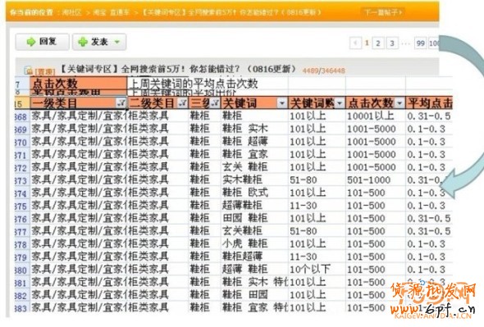Select row header 380
The image size is (484, 327).
pyautogui.click(x=21, y=270)
